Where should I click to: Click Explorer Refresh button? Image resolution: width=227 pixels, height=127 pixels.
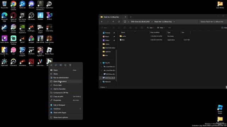tap(119, 22)
